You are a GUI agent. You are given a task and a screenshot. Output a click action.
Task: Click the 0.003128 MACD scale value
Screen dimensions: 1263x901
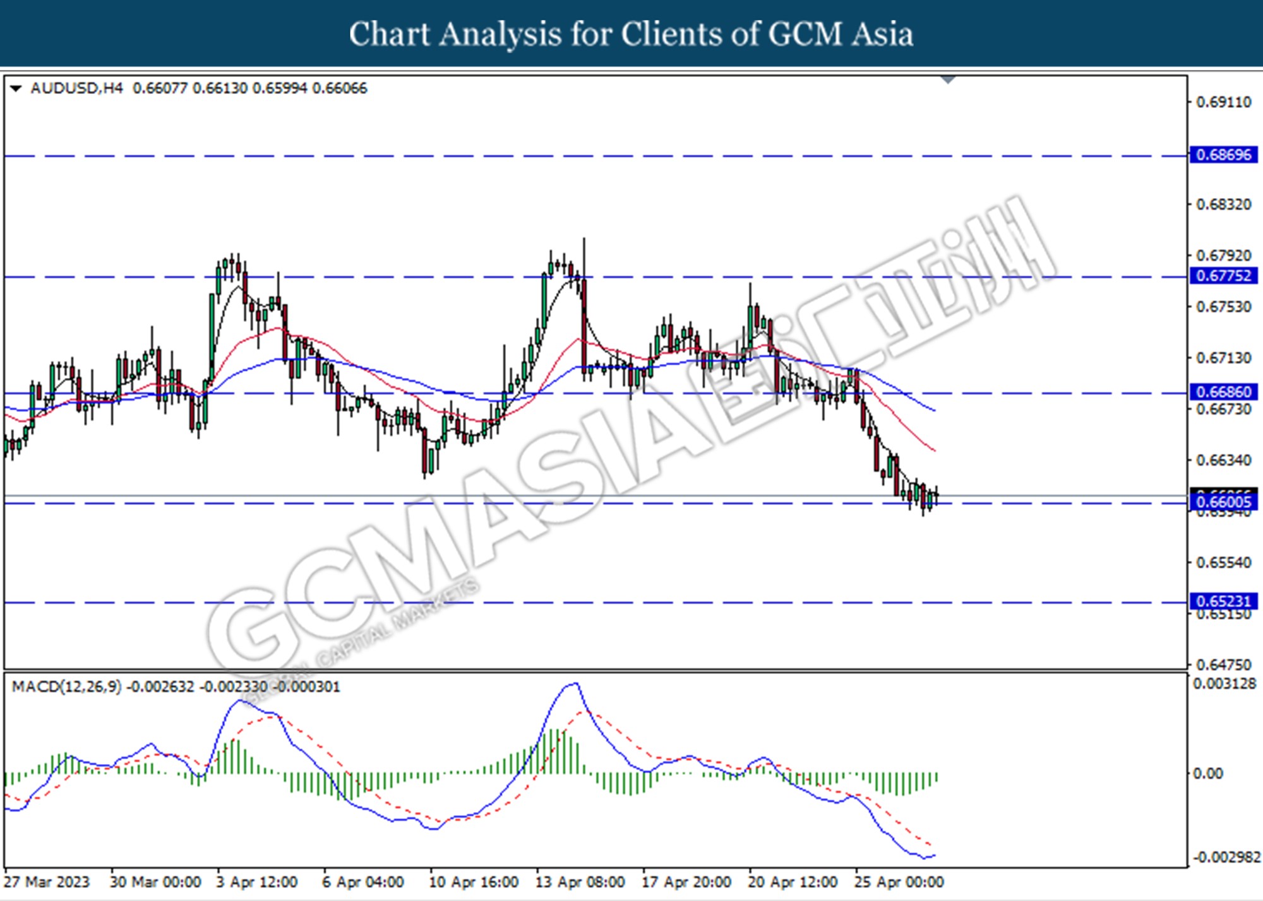[1224, 684]
